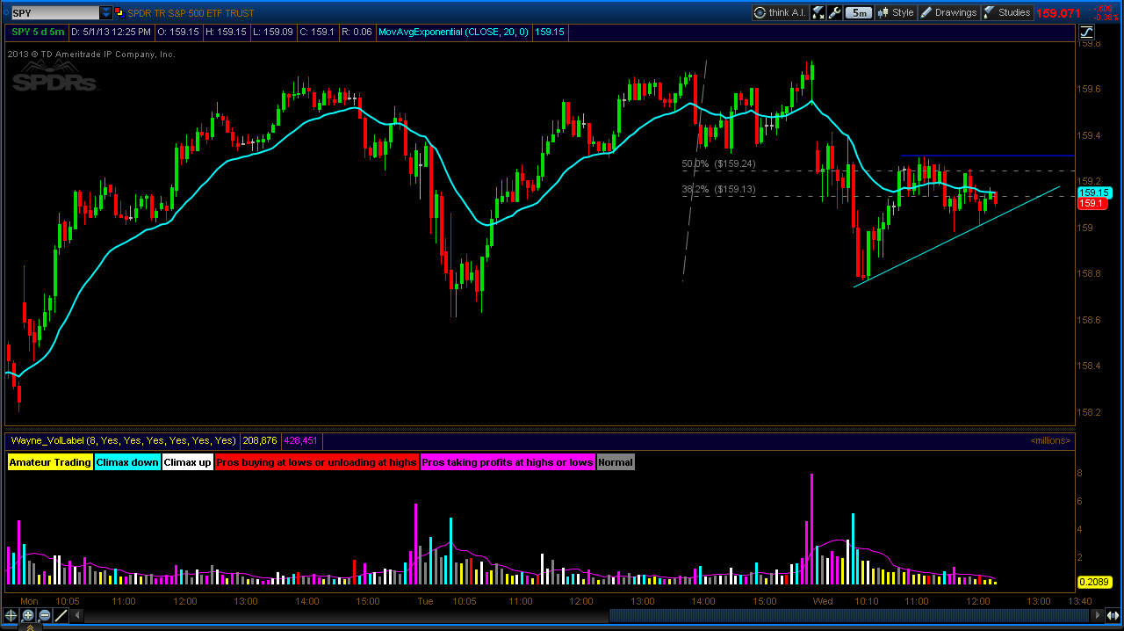1124x631 pixels.
Task: Click the Wed date label on time axis
Action: point(823,601)
